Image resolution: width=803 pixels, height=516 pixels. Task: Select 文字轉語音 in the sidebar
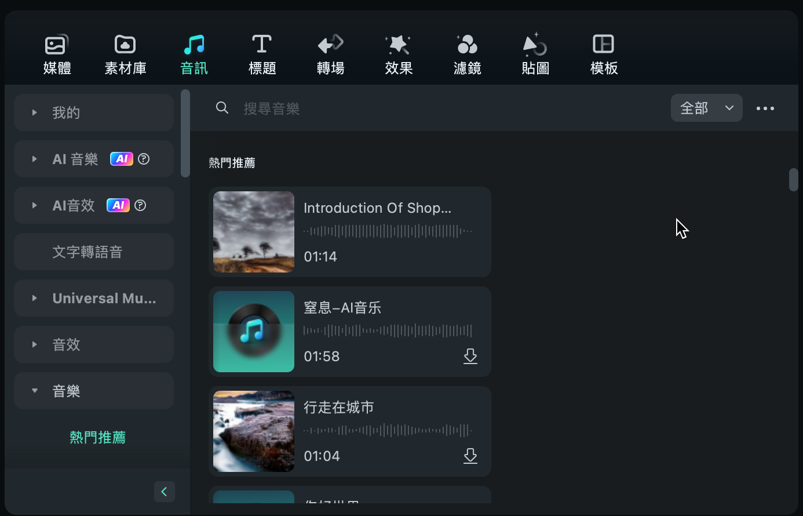(94, 252)
